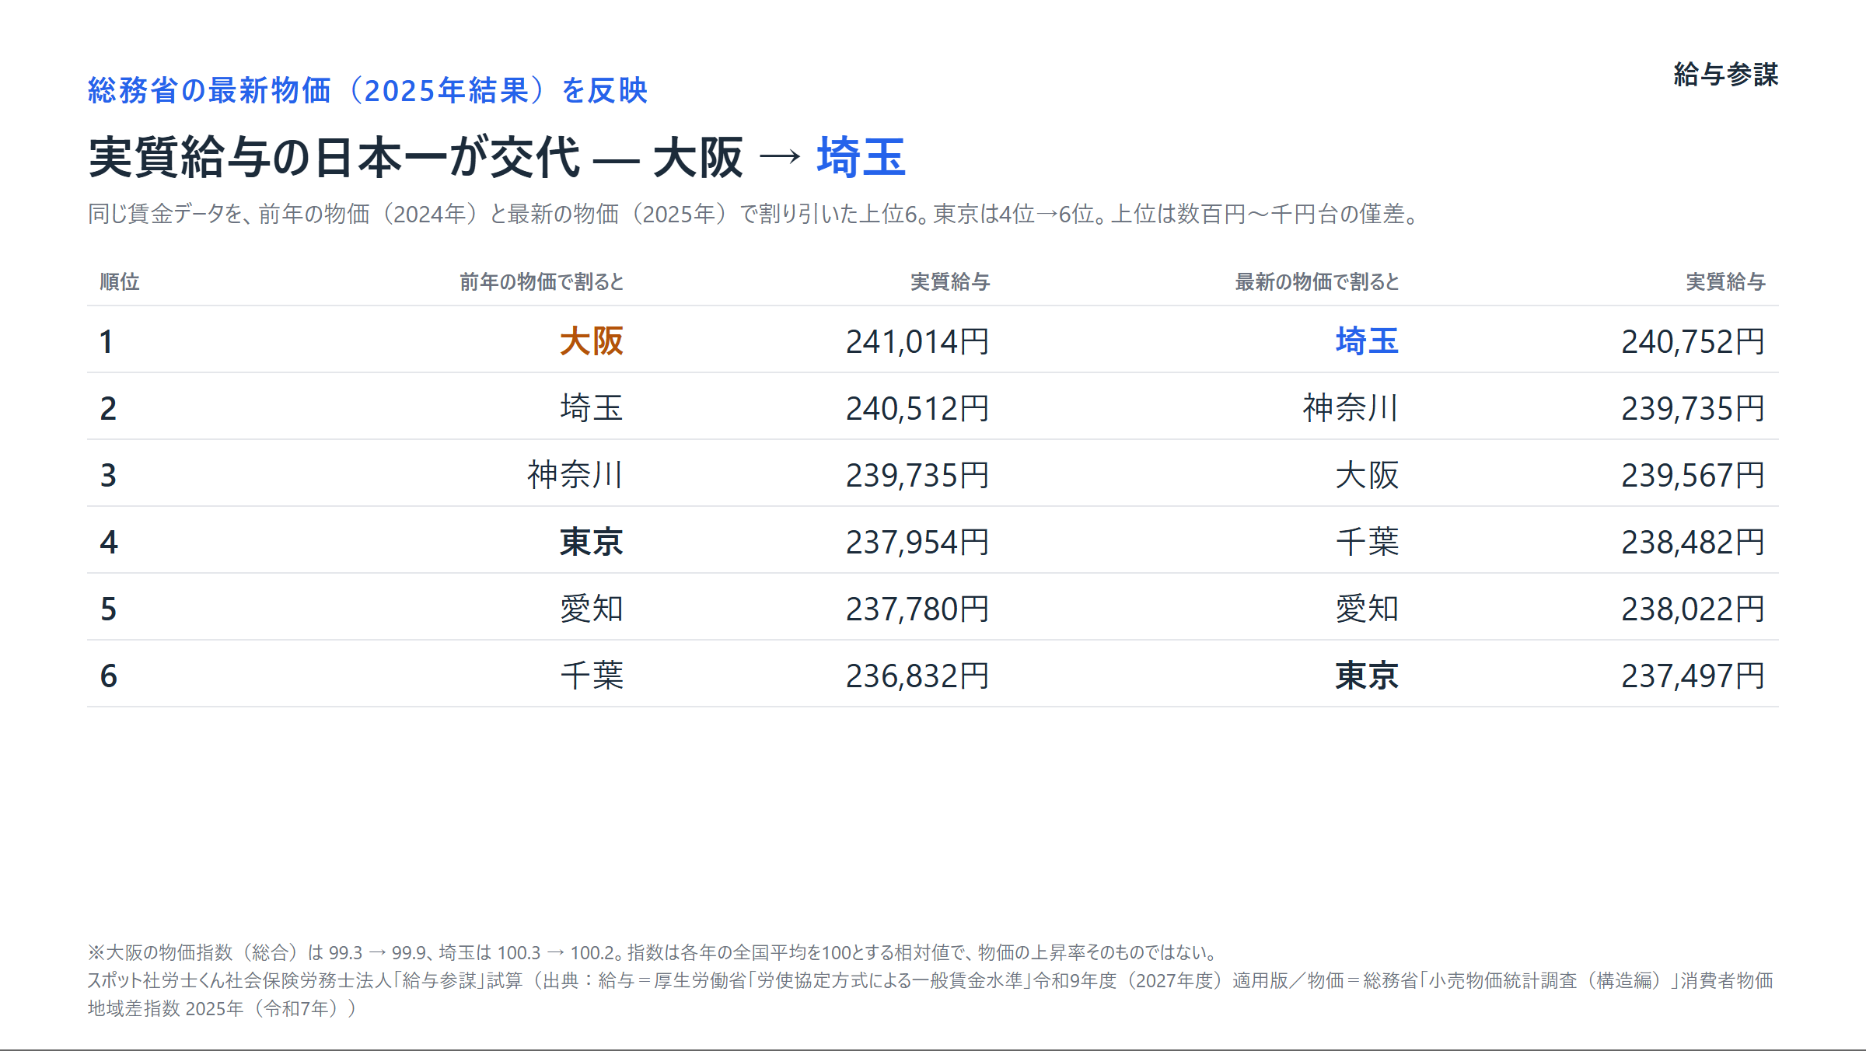
Task: Click the 最新の物価で割ると column header
Action: pyautogui.click(x=1317, y=281)
